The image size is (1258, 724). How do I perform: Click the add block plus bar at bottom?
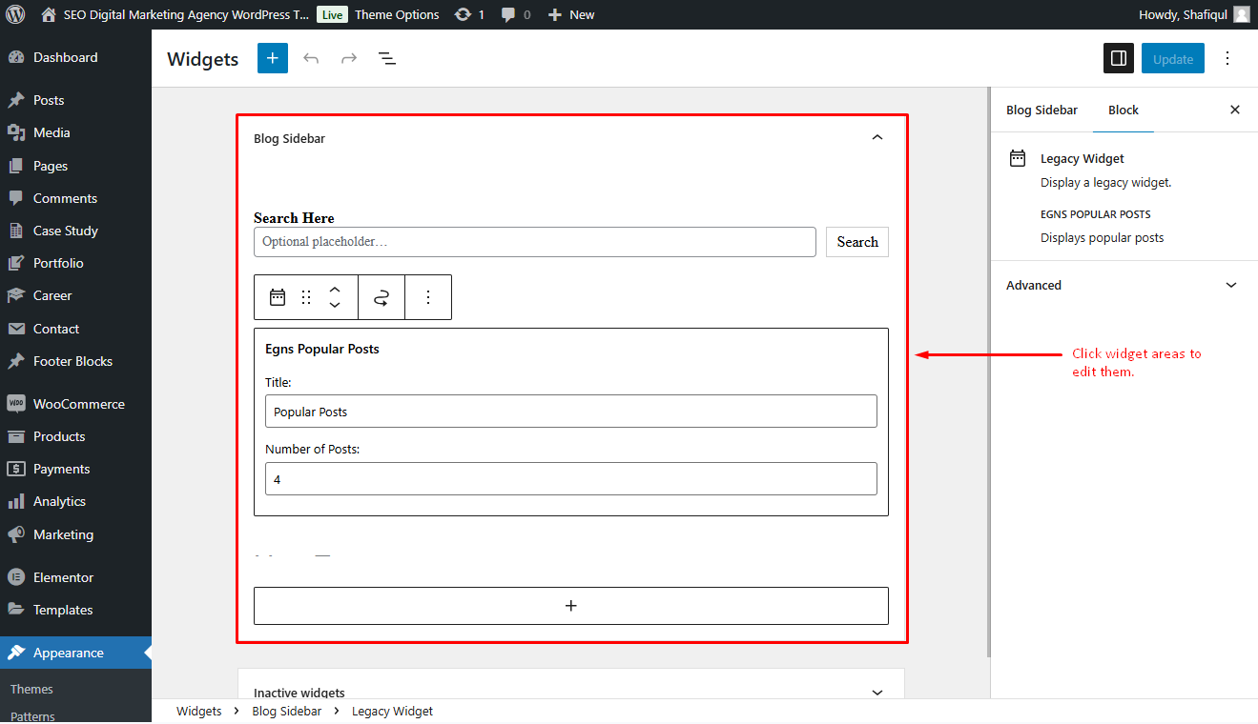click(571, 606)
